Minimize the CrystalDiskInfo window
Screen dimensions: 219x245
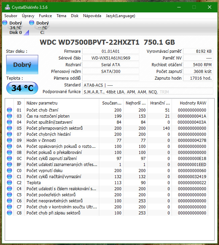[179, 7]
